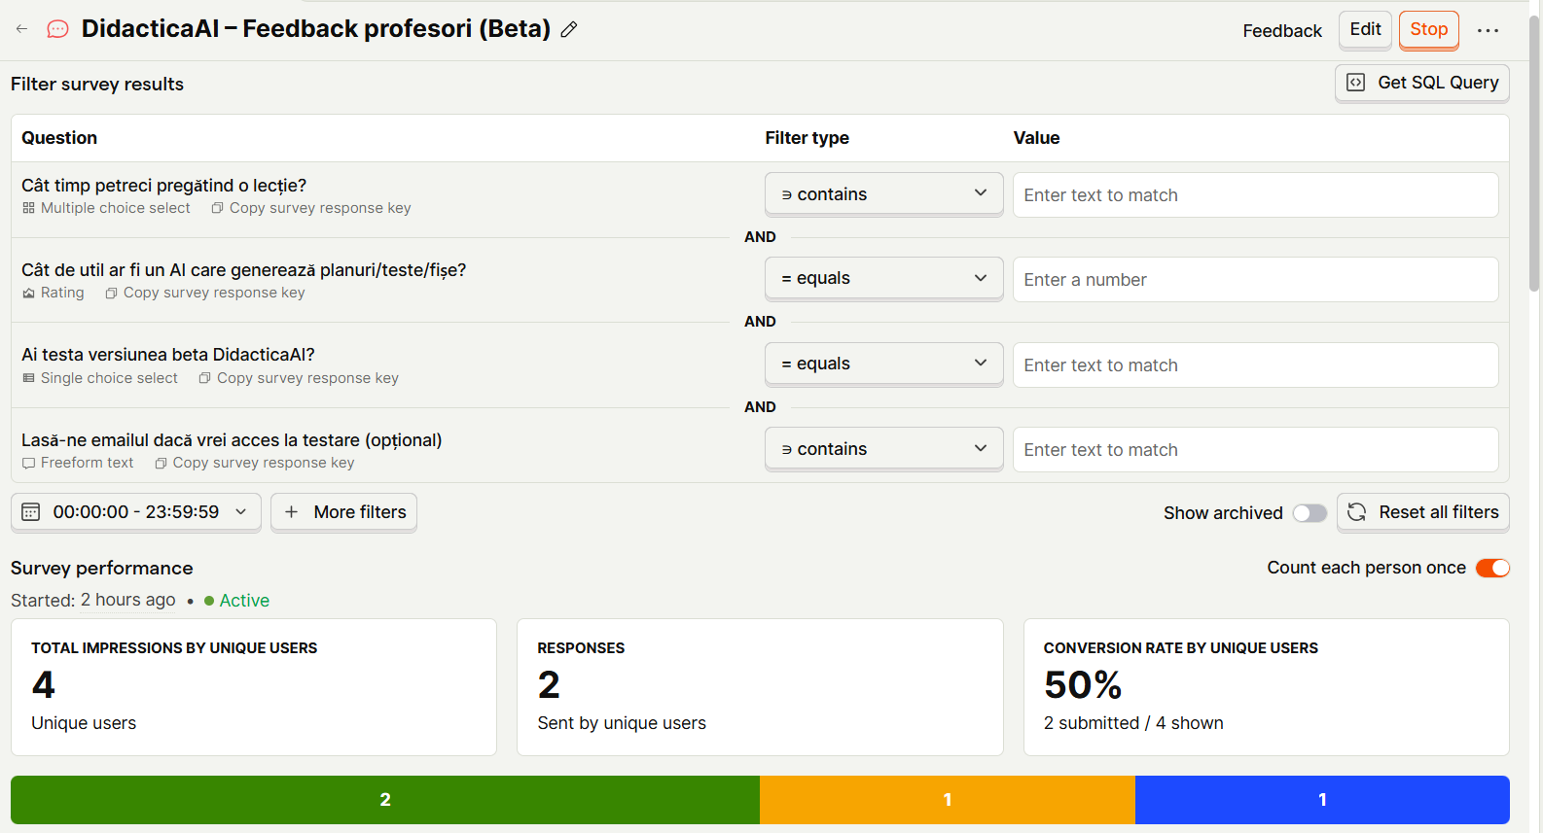The width and height of the screenshot is (1543, 833).
Task: Copy survey response key for email question
Action: coord(255,463)
